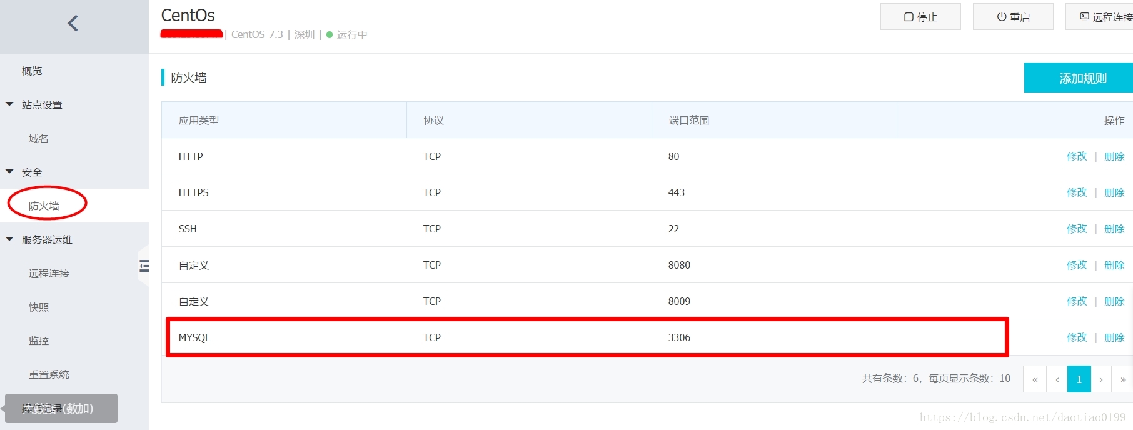The image size is (1133, 430).
Task: Delete the custom 8009 rule
Action: pos(1114,301)
